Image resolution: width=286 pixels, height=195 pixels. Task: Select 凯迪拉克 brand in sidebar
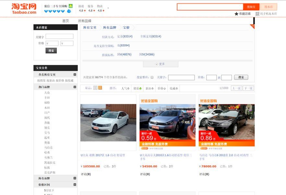pos(50,163)
